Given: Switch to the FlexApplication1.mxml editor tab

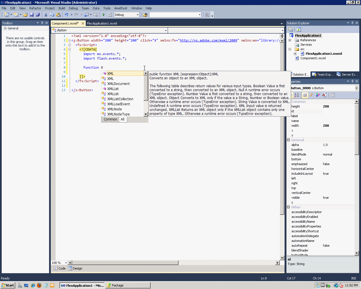Looking at the screenshot, I should pyautogui.click(x=102, y=23).
